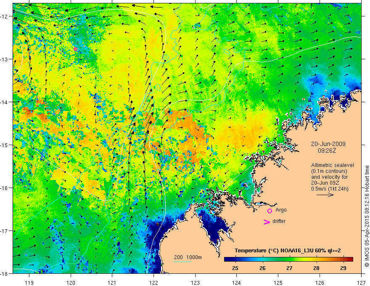Click the 'Argo' legend label
Screen dimensions: 370x286
click(x=281, y=210)
